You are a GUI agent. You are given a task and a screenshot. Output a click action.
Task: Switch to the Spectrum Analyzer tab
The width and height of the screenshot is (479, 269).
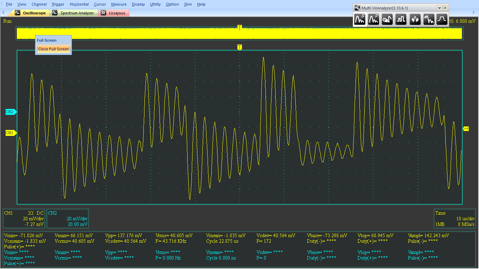point(73,13)
